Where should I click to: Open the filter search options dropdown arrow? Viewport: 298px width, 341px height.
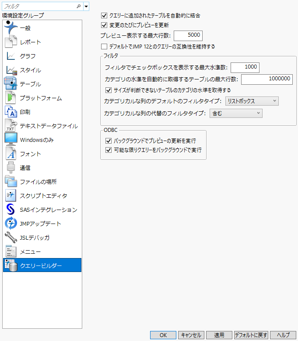click(86, 7)
